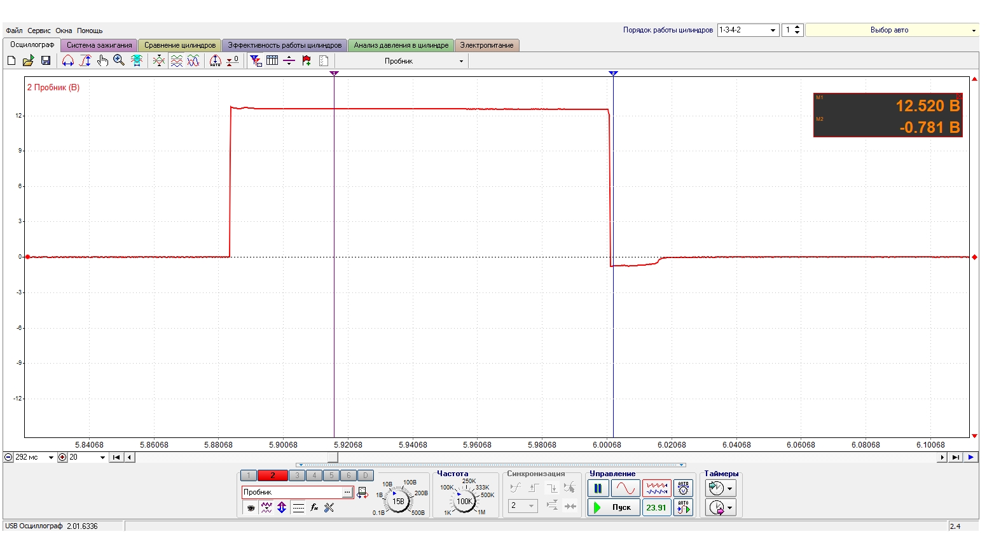Screen dimensions: 987x534
Task: Click the horizontal timeline scrollbar thumb
Action: point(333,457)
